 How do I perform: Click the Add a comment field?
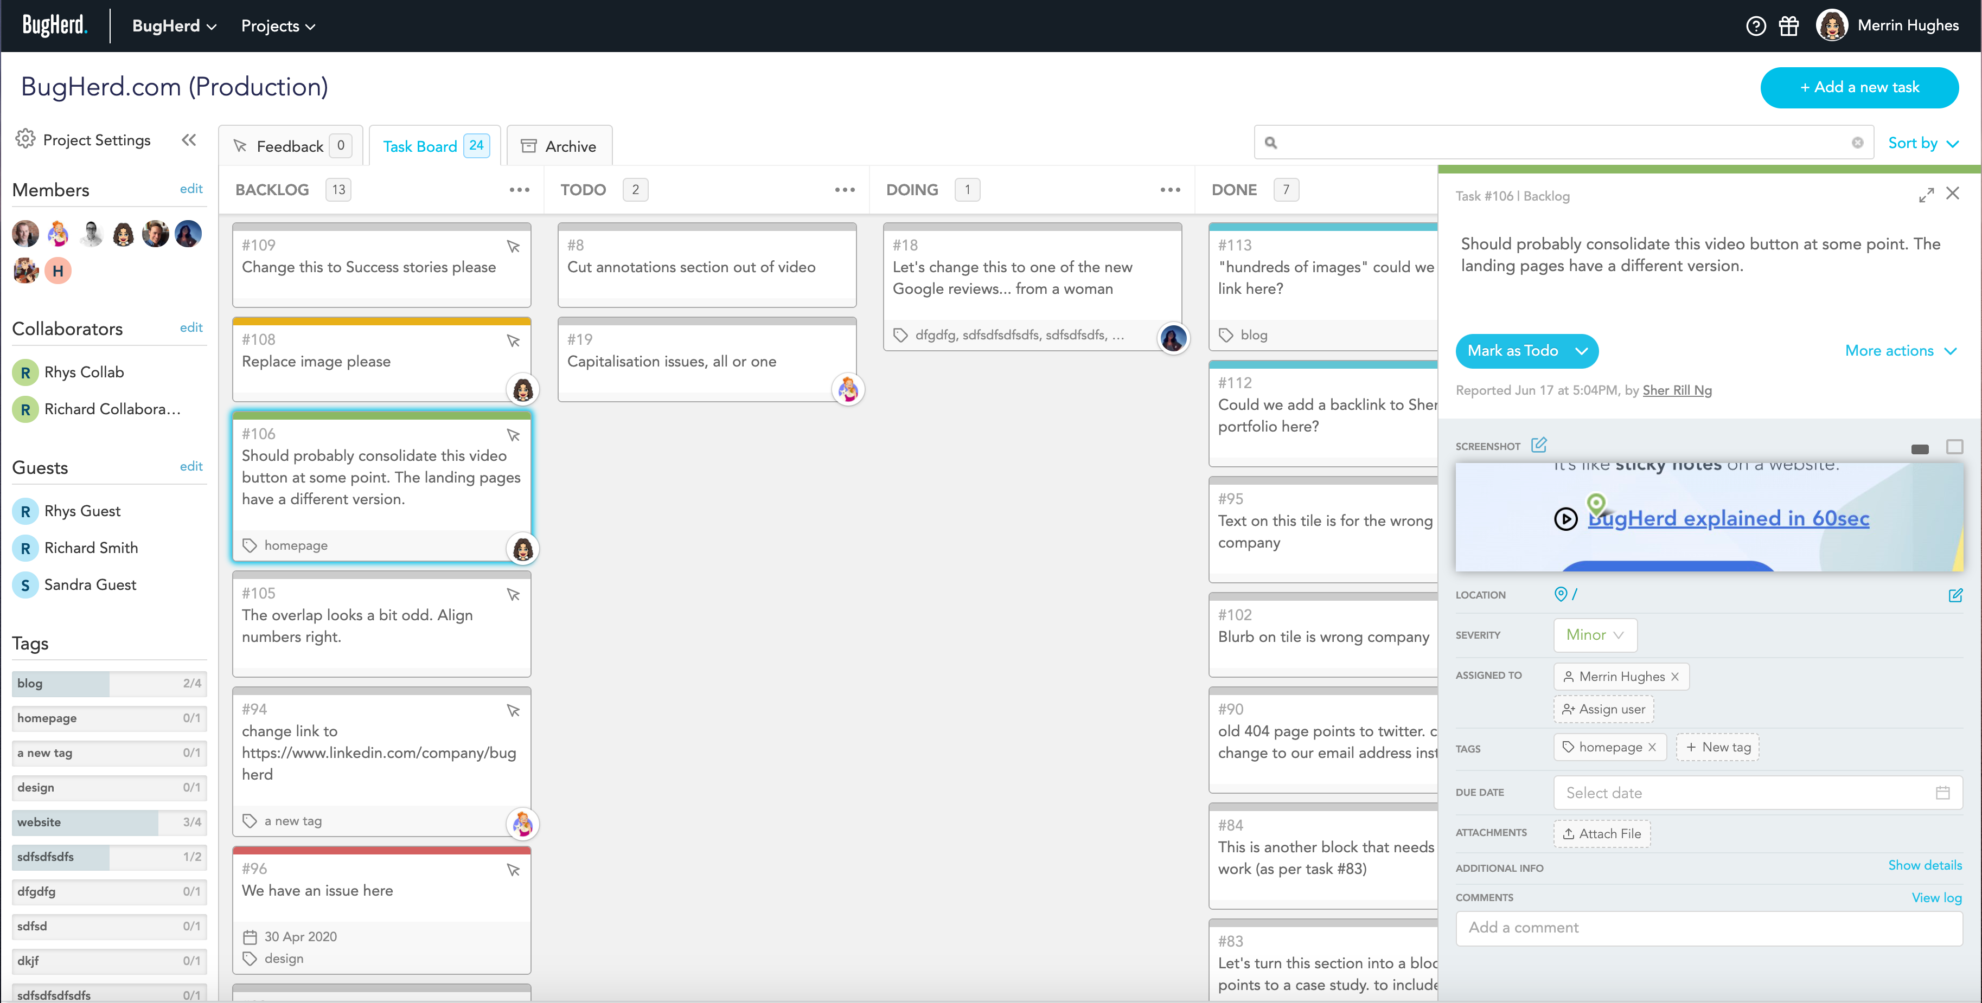[1709, 928]
